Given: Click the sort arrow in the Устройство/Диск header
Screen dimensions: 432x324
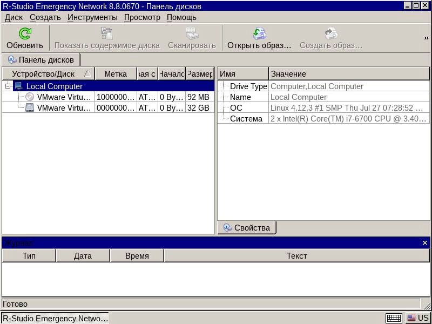Looking at the screenshot, I should (x=87, y=73).
